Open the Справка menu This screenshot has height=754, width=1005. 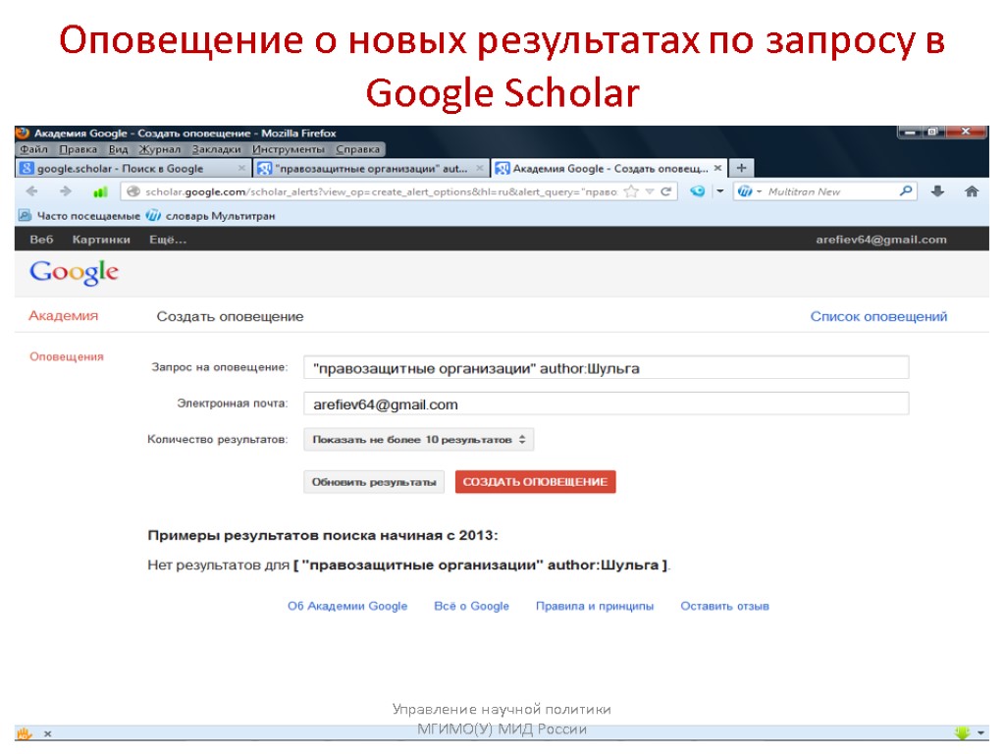tap(357, 149)
